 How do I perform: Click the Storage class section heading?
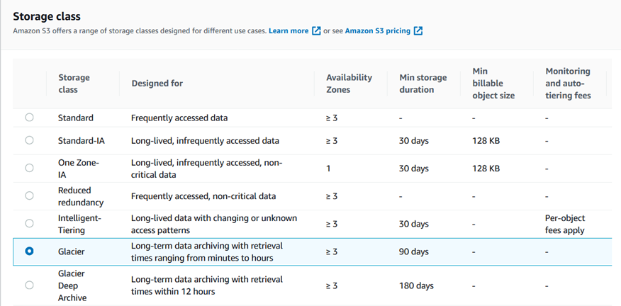47,16
